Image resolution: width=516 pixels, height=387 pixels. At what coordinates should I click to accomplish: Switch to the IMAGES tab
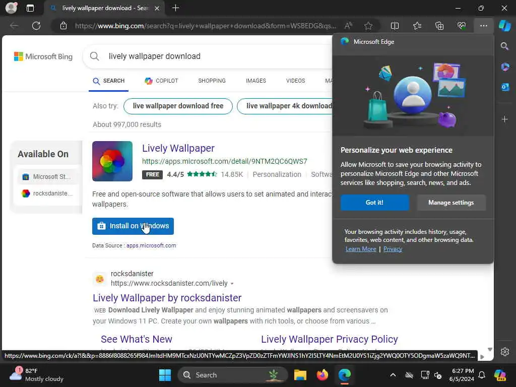[255, 81]
